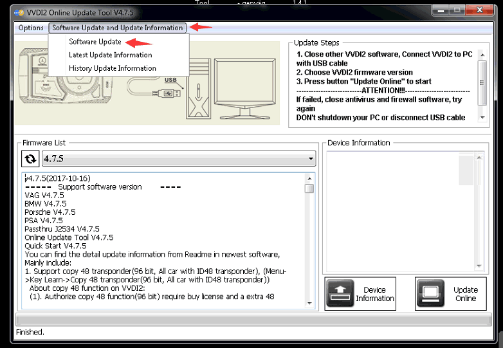
Task: Click inside the firmware release notes text
Action: click(161, 244)
